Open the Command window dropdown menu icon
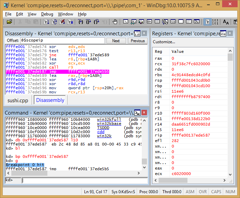This screenshot has height=198, width=240. (137, 113)
